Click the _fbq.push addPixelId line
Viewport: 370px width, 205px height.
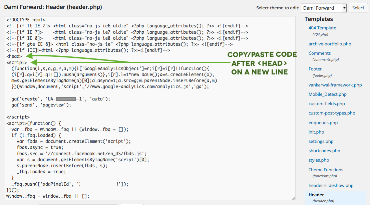70,184
